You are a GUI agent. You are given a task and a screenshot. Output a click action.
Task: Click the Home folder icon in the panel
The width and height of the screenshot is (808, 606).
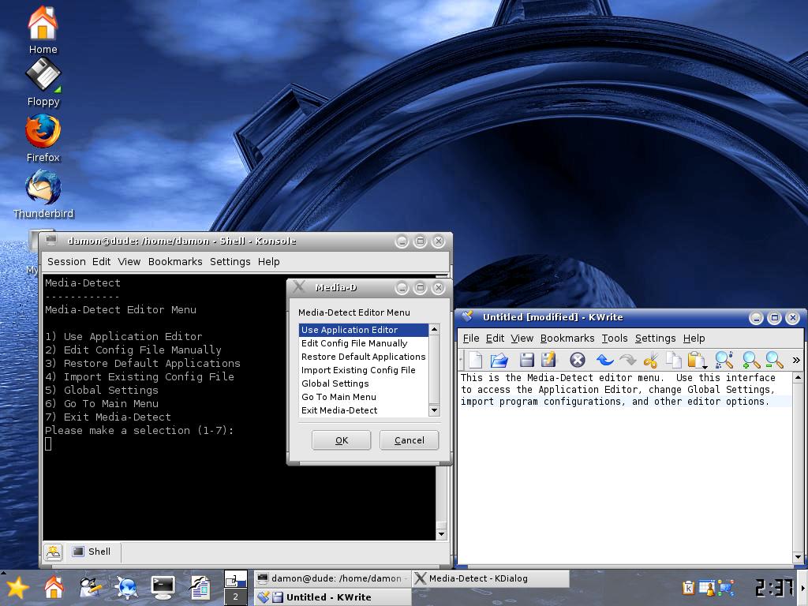tap(54, 587)
